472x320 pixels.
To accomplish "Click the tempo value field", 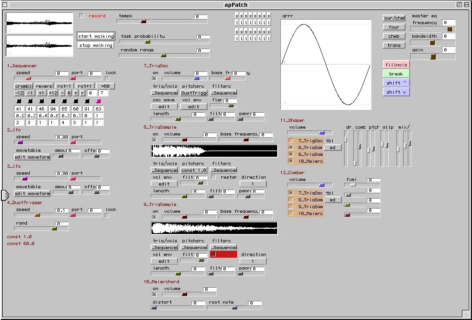I will pyautogui.click(x=200, y=16).
